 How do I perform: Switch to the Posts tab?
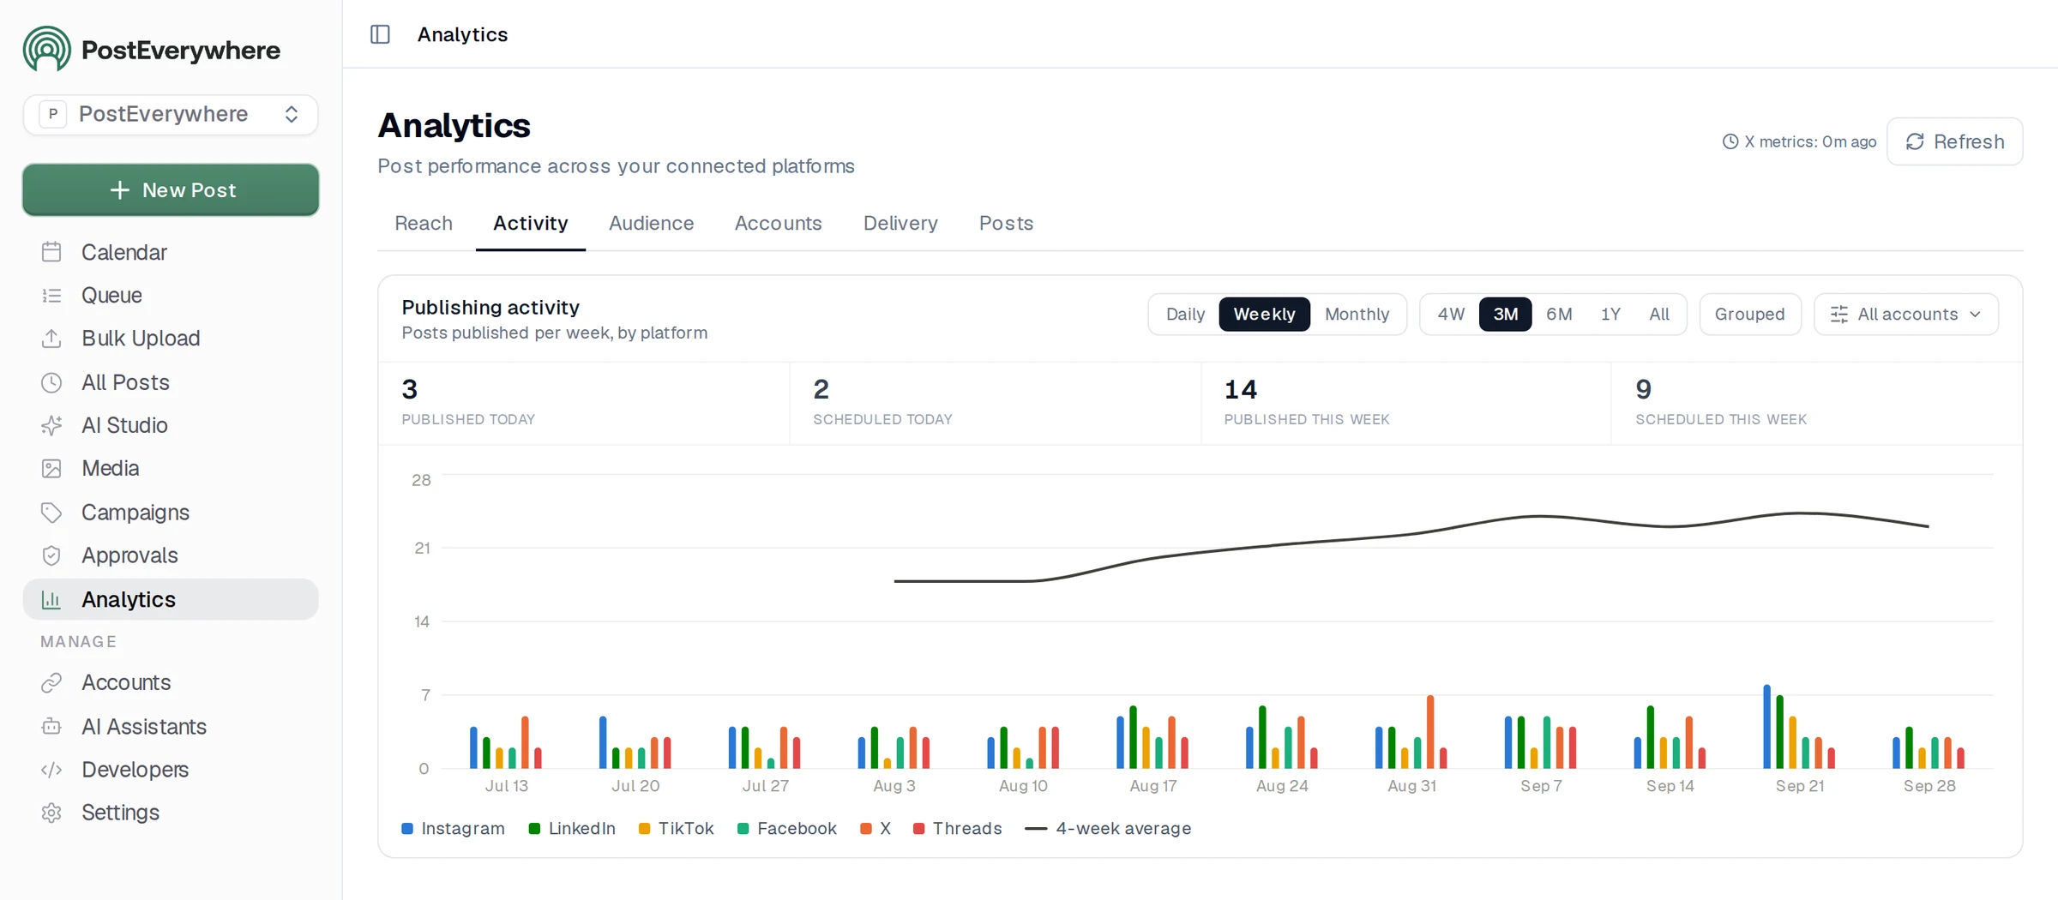click(x=1006, y=223)
